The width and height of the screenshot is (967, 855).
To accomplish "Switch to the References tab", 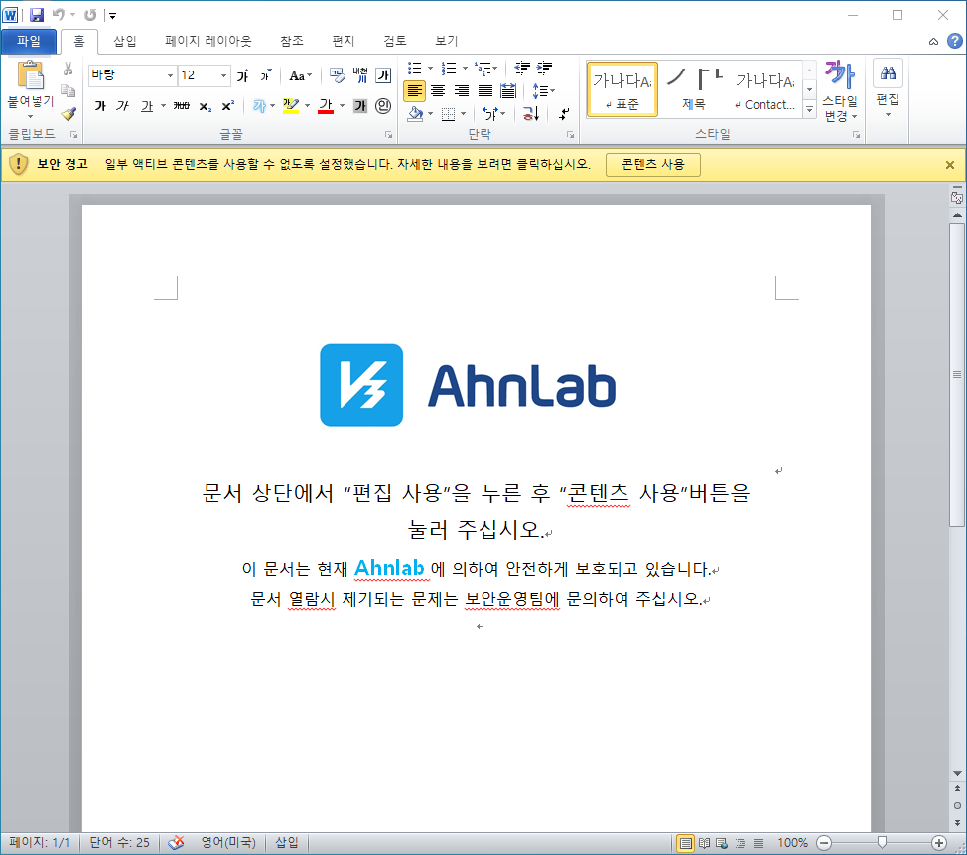I will [x=291, y=41].
